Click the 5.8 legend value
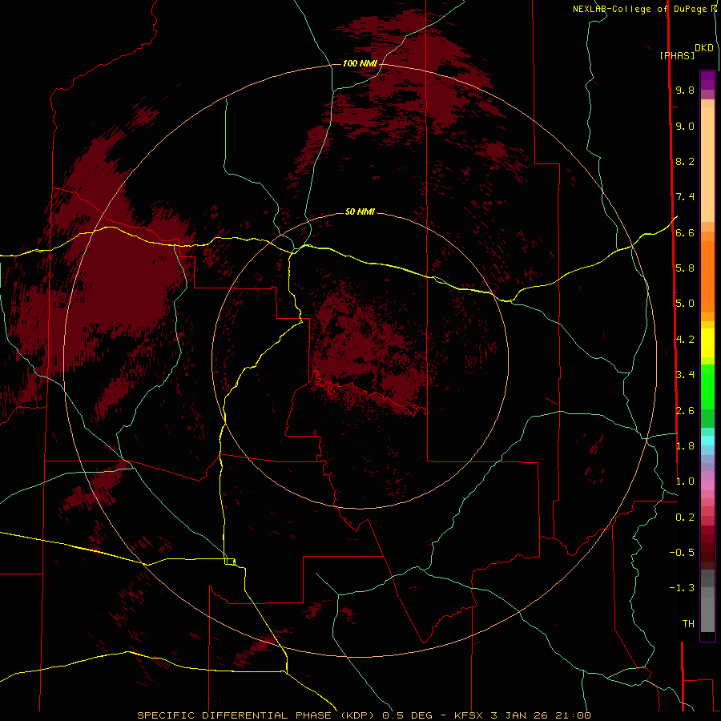Viewport: 721px width, 721px height. (x=685, y=268)
